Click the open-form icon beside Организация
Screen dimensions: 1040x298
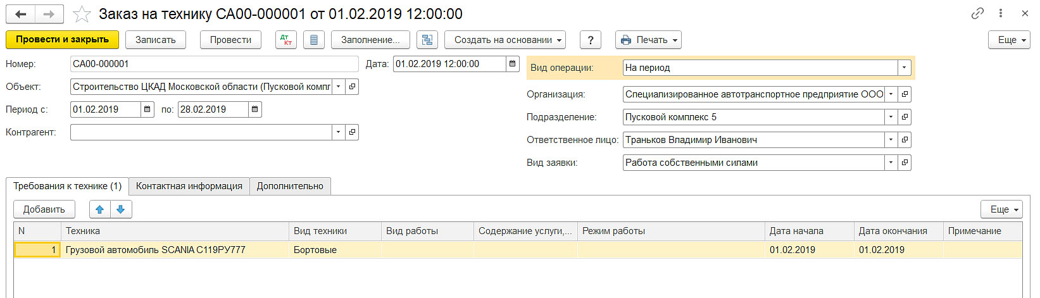tap(905, 94)
